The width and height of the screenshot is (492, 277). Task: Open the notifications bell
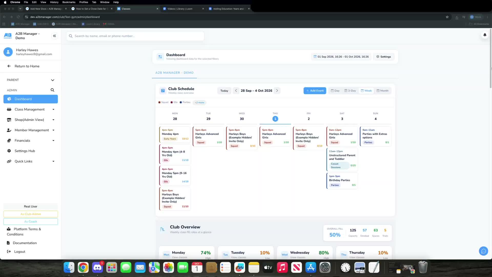(485, 35)
